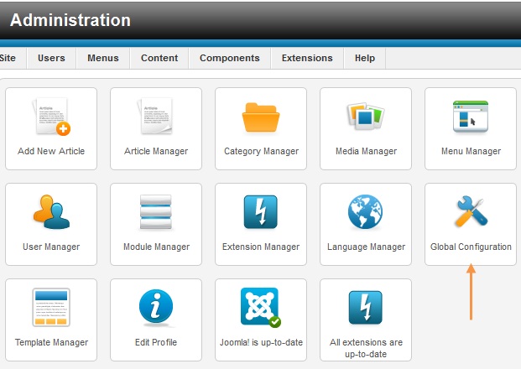This screenshot has height=369, width=521.
Task: Open the Extensions menu
Action: [307, 58]
